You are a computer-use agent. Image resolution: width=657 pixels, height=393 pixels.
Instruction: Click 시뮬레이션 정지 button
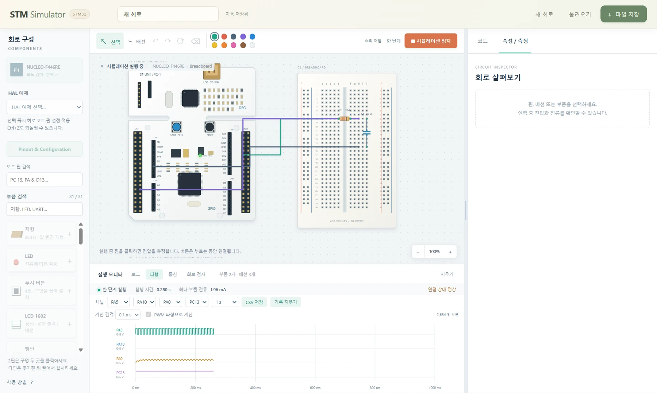431,41
